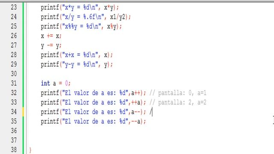The image size is (274, 154).
Task: Click line number 37 in the gutter
Action: 14,140
